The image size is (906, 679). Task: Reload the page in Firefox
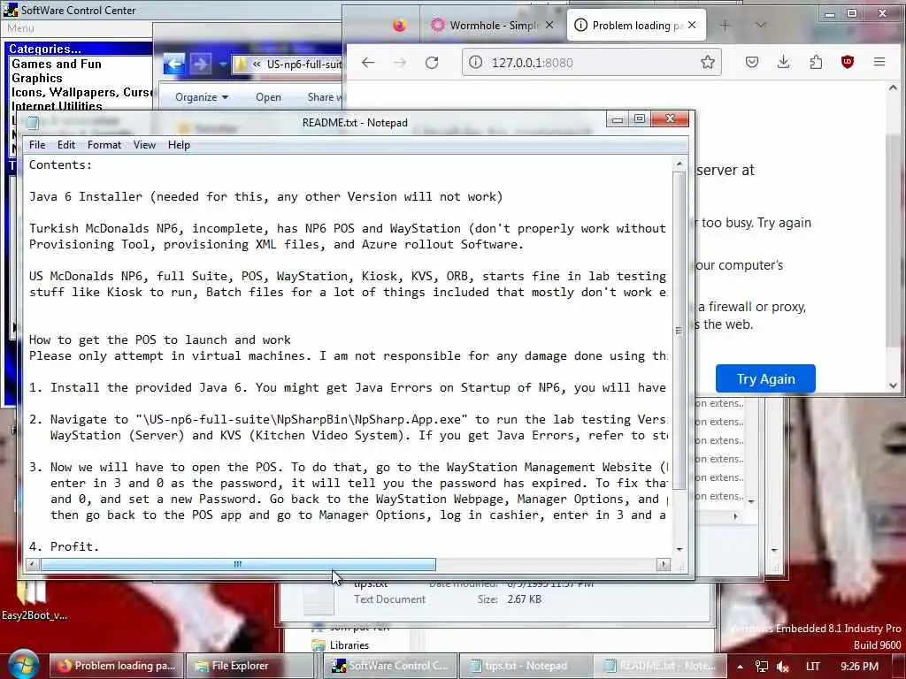coord(432,63)
